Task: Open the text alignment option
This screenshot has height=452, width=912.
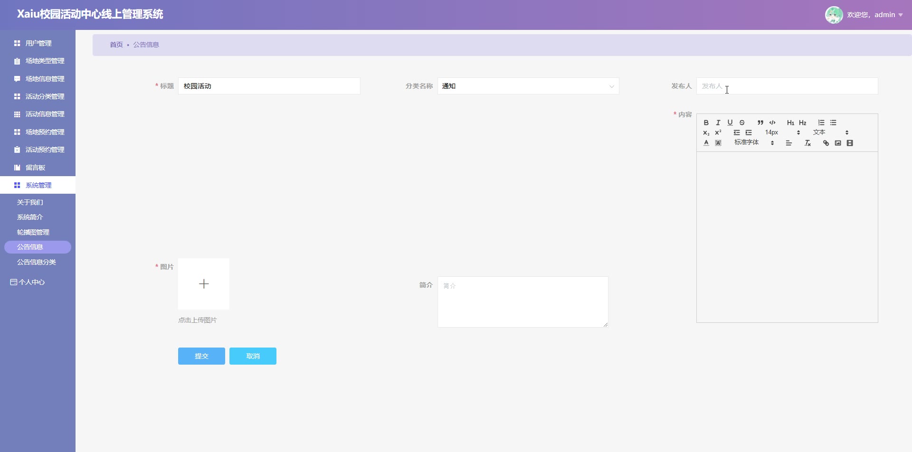Action: coord(789,143)
